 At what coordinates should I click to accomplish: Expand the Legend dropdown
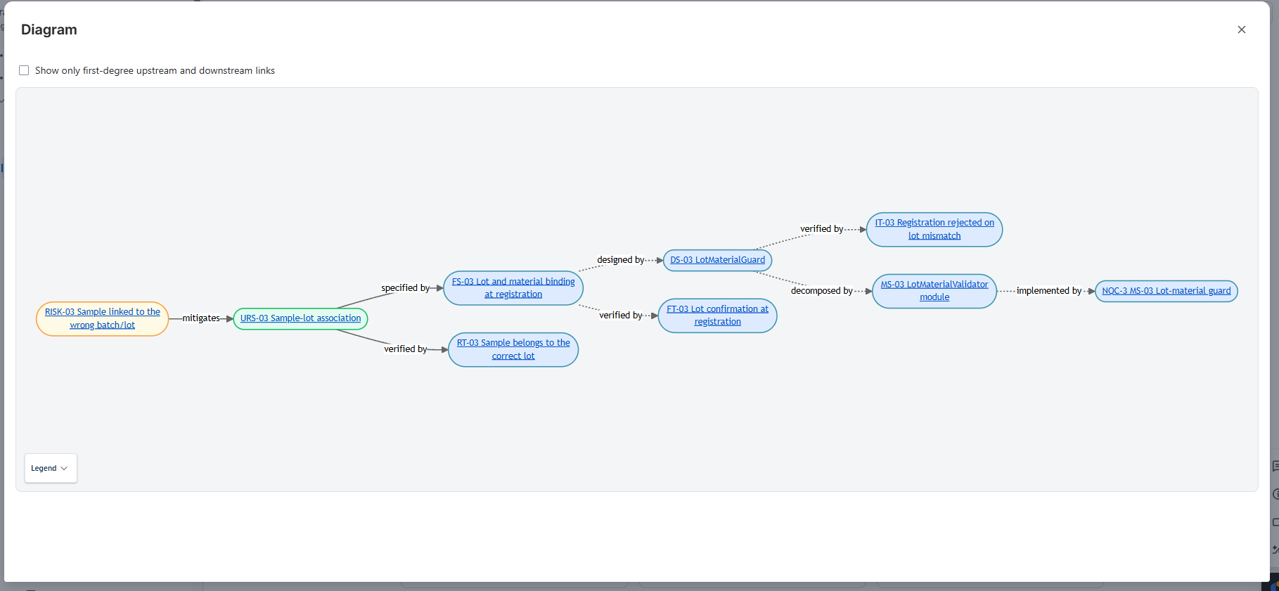pos(51,468)
